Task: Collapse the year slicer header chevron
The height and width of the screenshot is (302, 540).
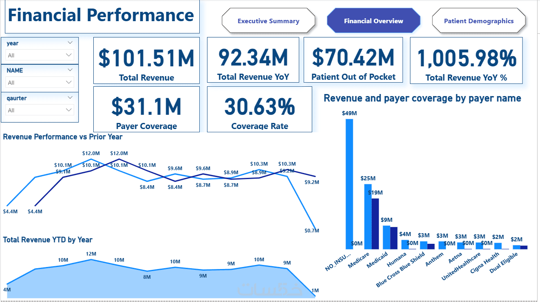Action: 70,42
